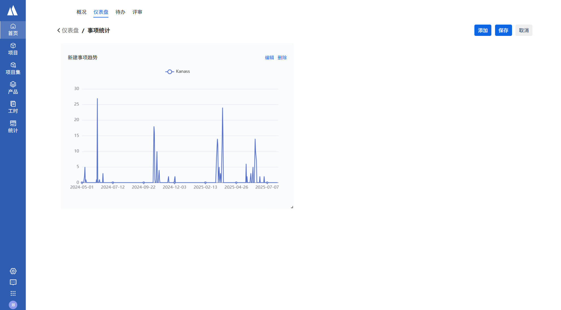This screenshot has height=310, width=561.
Task: Click the Kanass logo at top
Action: pos(12,10)
